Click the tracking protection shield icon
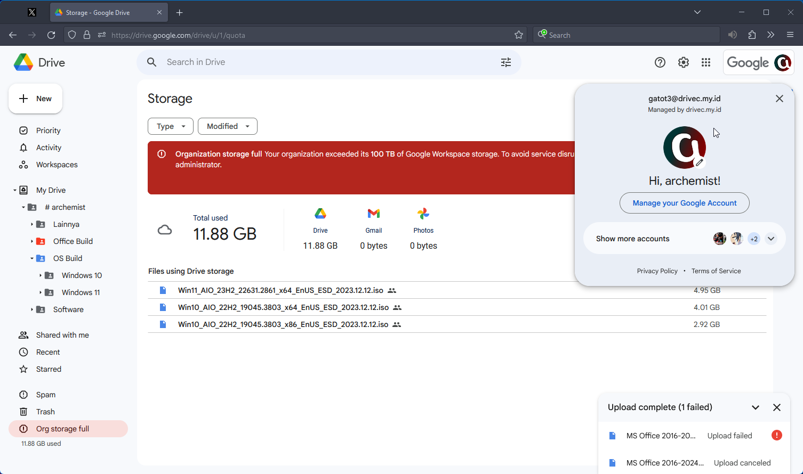Image resolution: width=803 pixels, height=474 pixels. point(72,35)
